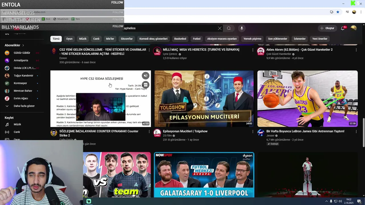Select the Basketbol filter chip
The height and width of the screenshot is (205, 365).
180,39
